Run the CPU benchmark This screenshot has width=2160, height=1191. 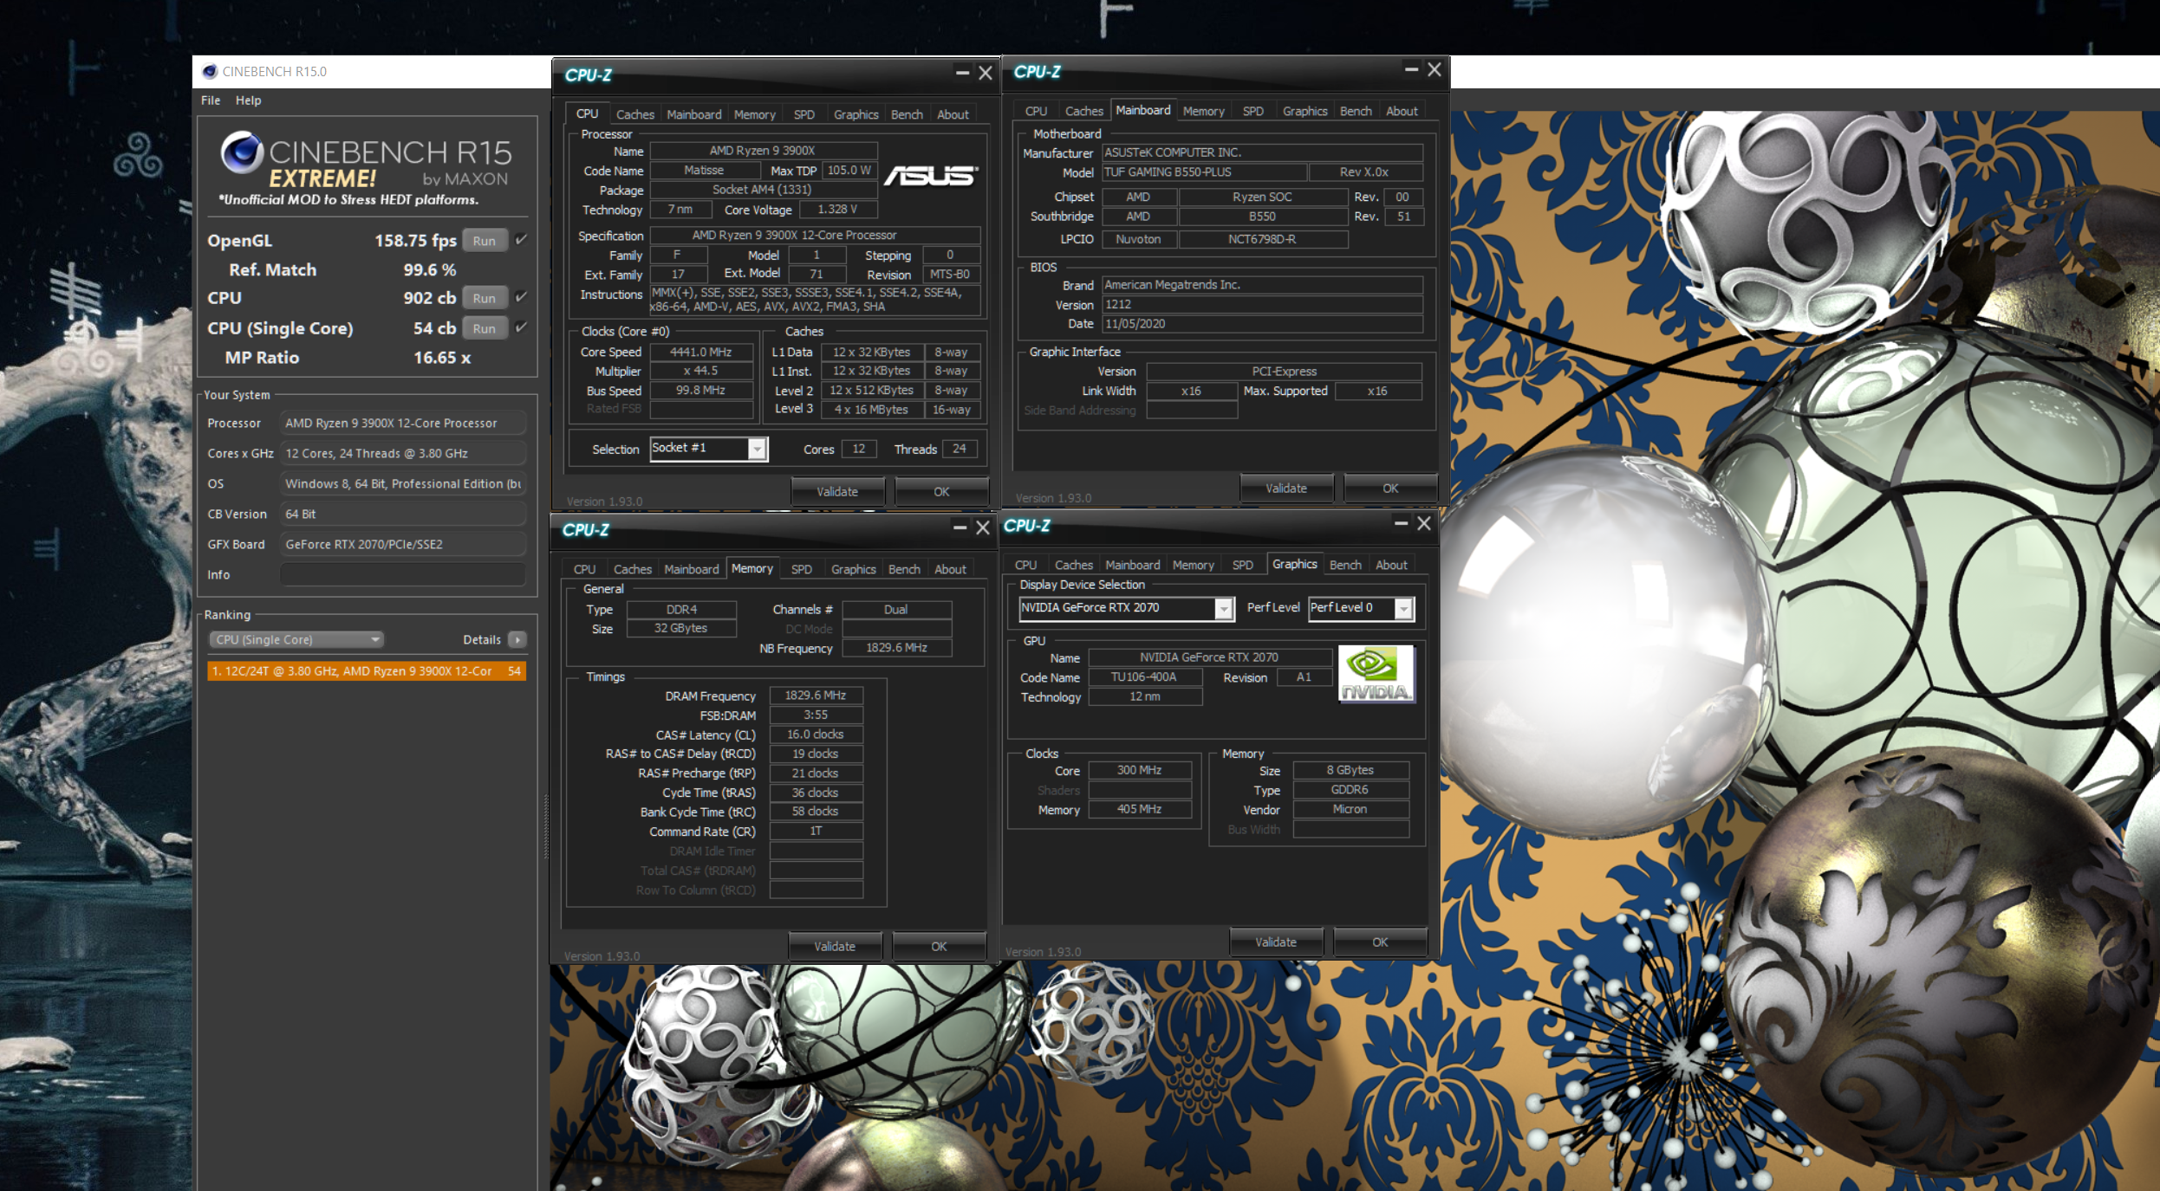(x=485, y=298)
